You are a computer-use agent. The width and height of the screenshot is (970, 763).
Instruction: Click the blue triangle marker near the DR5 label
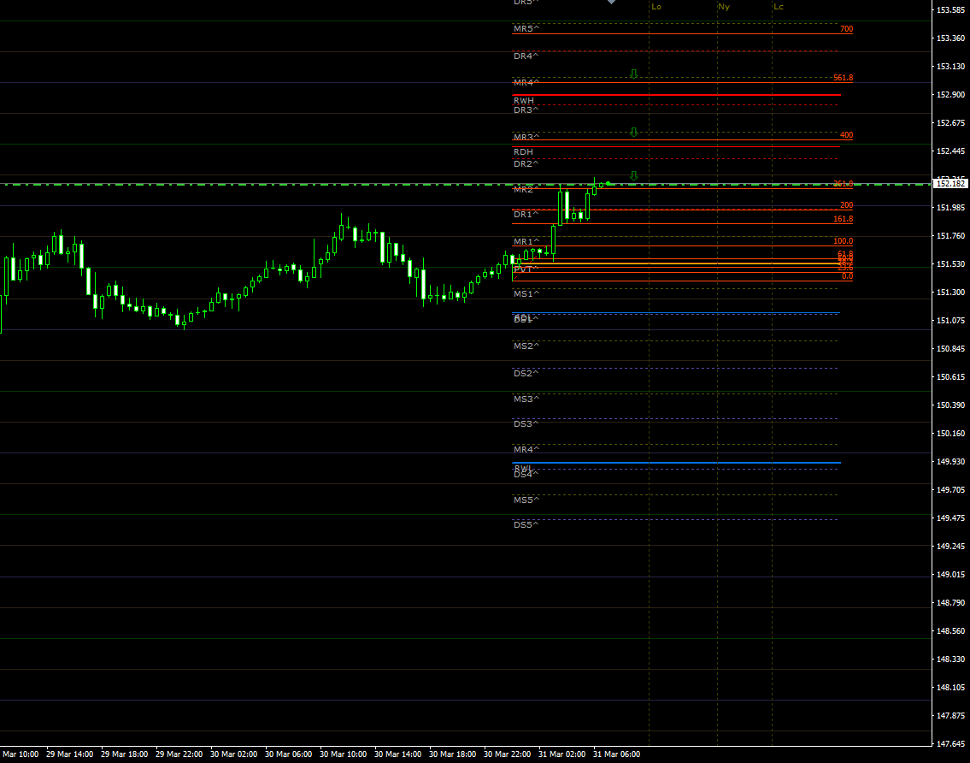pyautogui.click(x=610, y=3)
